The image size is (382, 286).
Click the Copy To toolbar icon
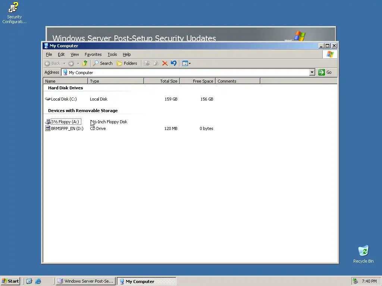pos(156,63)
